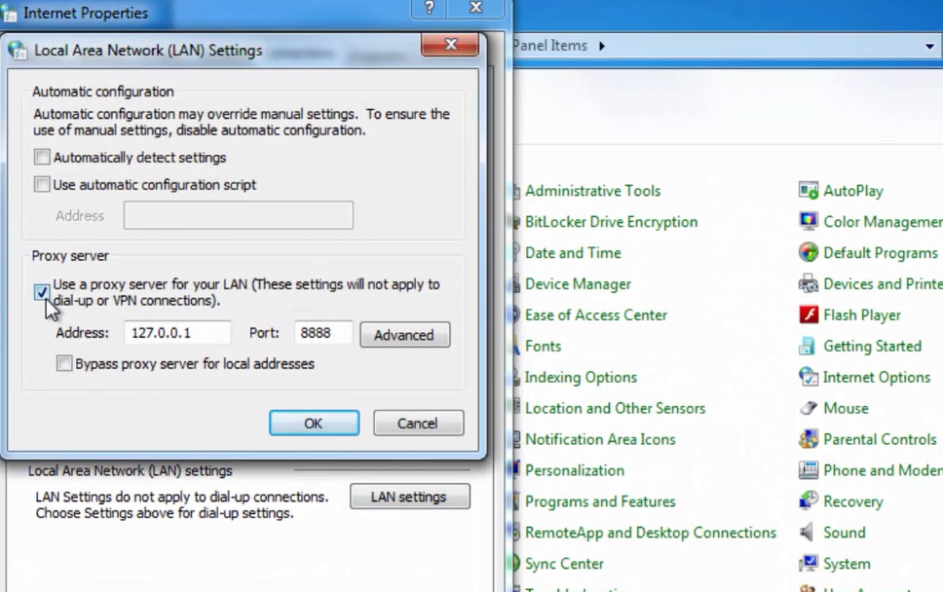Viewport: 943px width, 592px height.
Task: Click breadcrumb arrow after Panel Items
Action: (x=602, y=46)
